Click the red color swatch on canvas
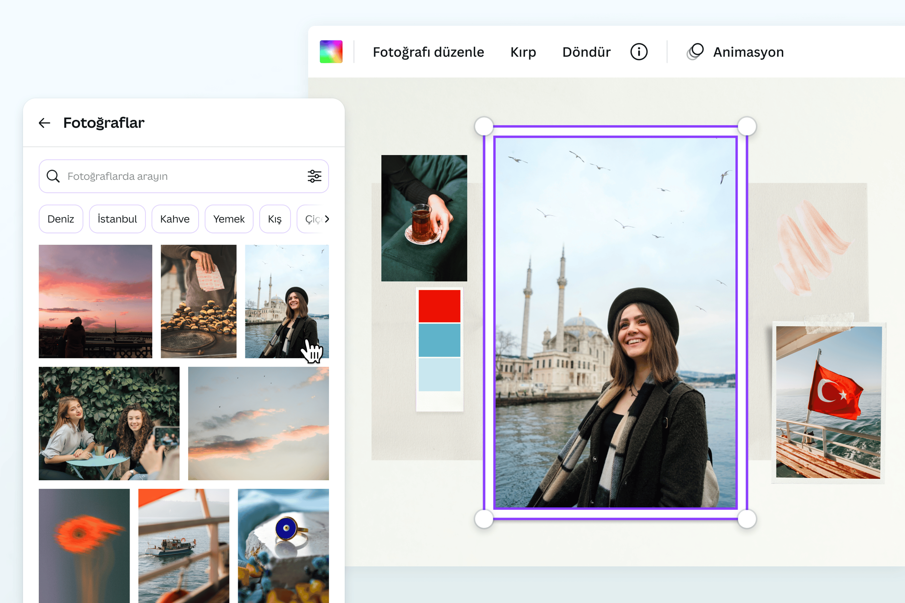Screen dimensions: 905x603 tap(439, 306)
